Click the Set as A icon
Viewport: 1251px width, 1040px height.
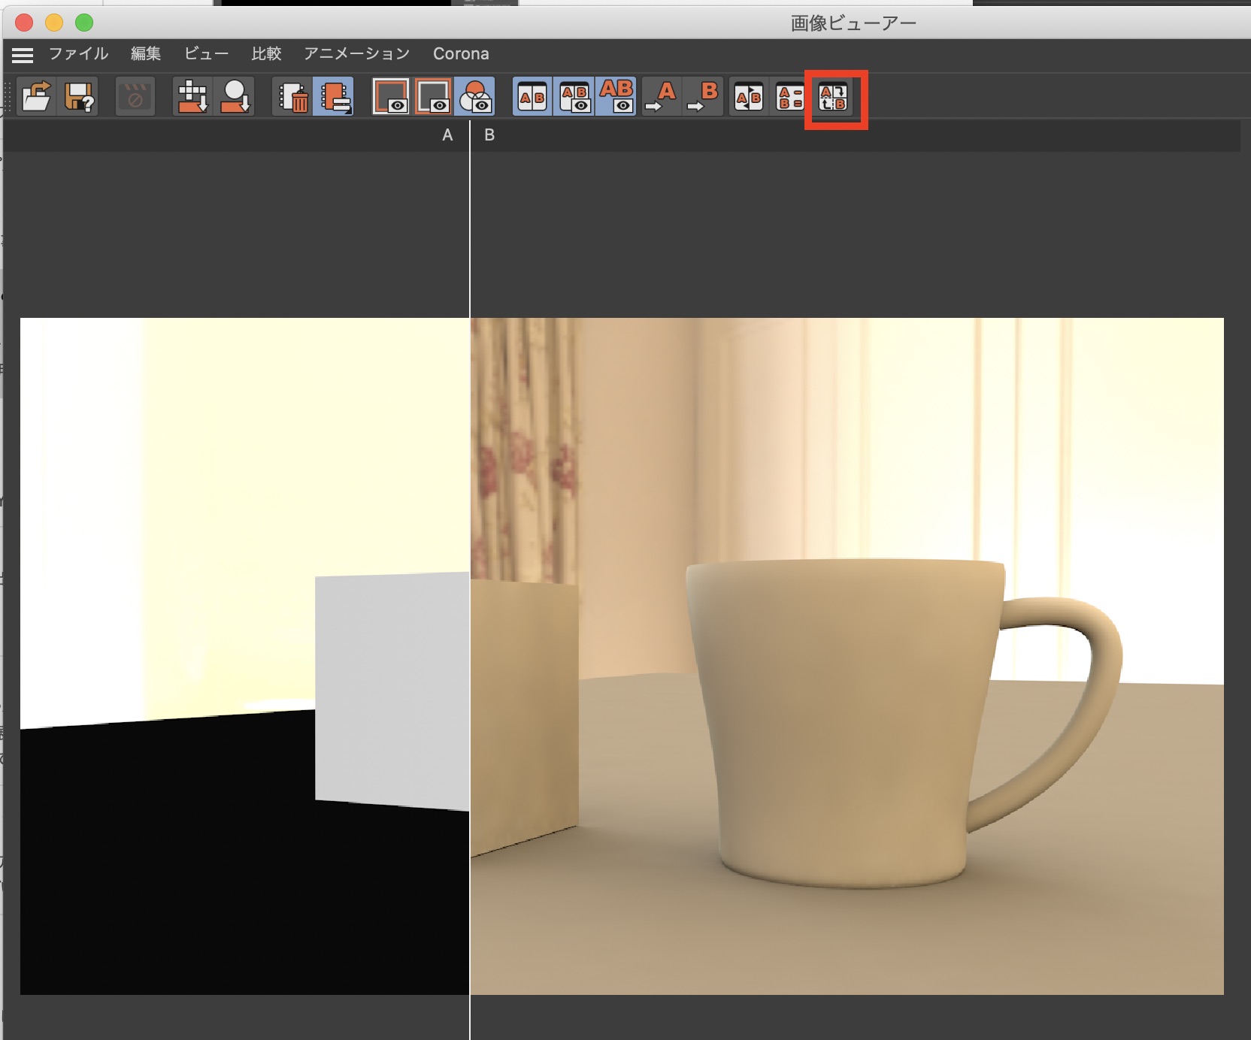point(662,97)
